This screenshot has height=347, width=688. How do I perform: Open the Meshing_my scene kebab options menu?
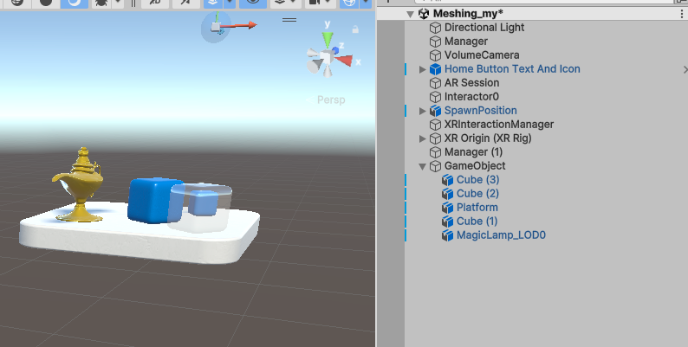(x=682, y=14)
